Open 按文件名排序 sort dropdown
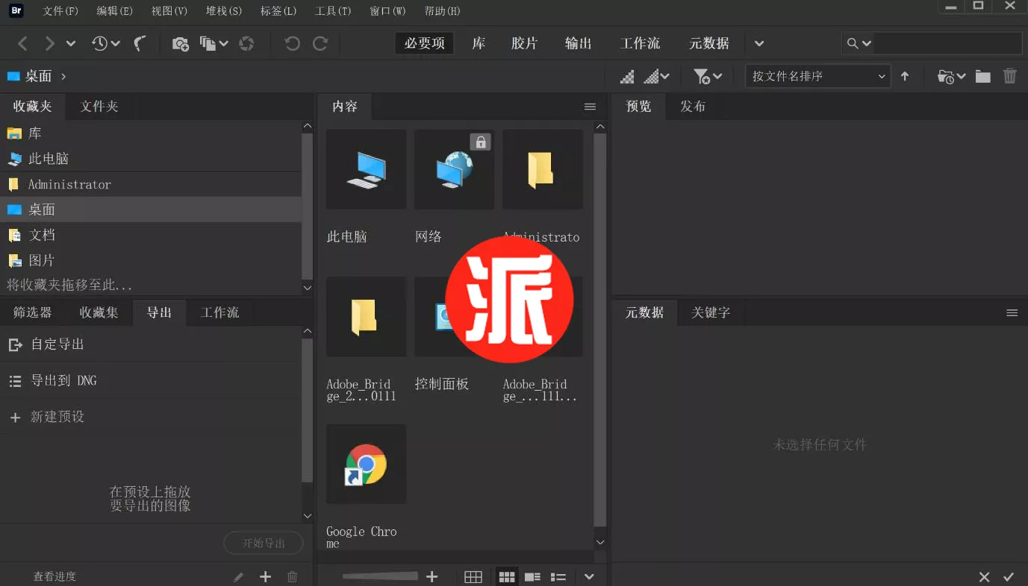Screen dimensions: 1028x586 [817, 76]
